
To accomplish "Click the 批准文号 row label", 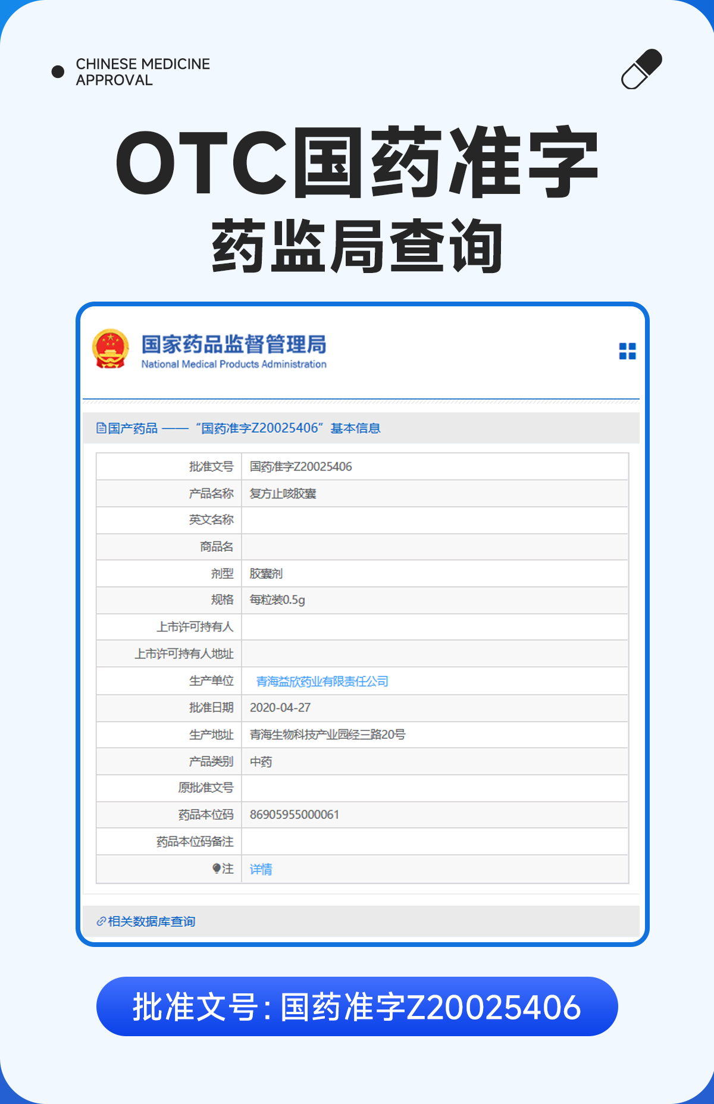I will coord(211,466).
